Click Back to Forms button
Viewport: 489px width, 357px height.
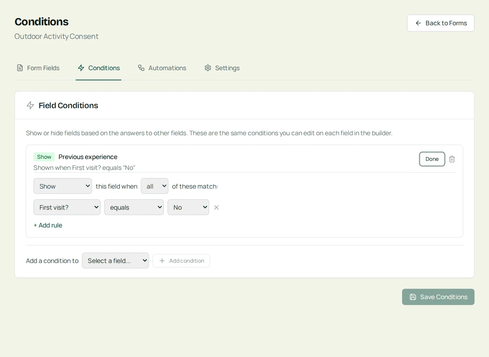click(x=441, y=23)
